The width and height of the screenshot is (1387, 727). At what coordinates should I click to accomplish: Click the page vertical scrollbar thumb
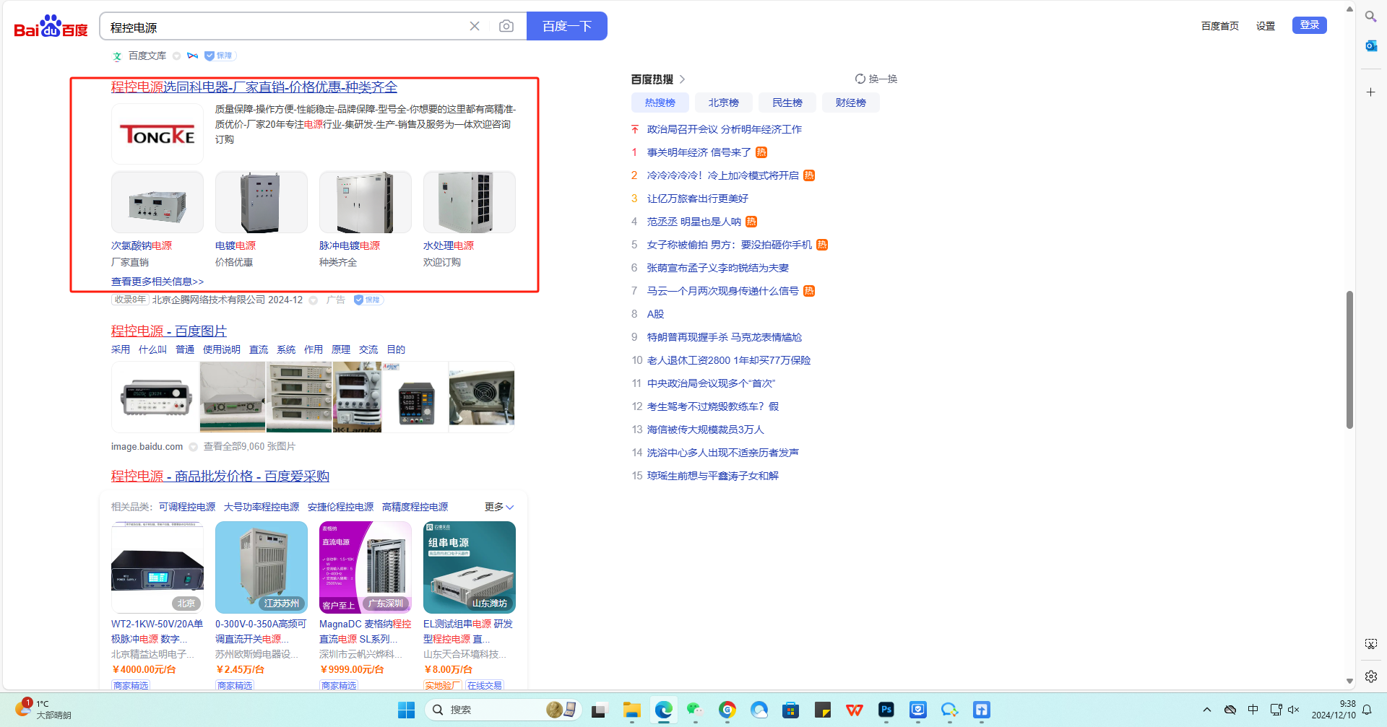tap(1349, 360)
